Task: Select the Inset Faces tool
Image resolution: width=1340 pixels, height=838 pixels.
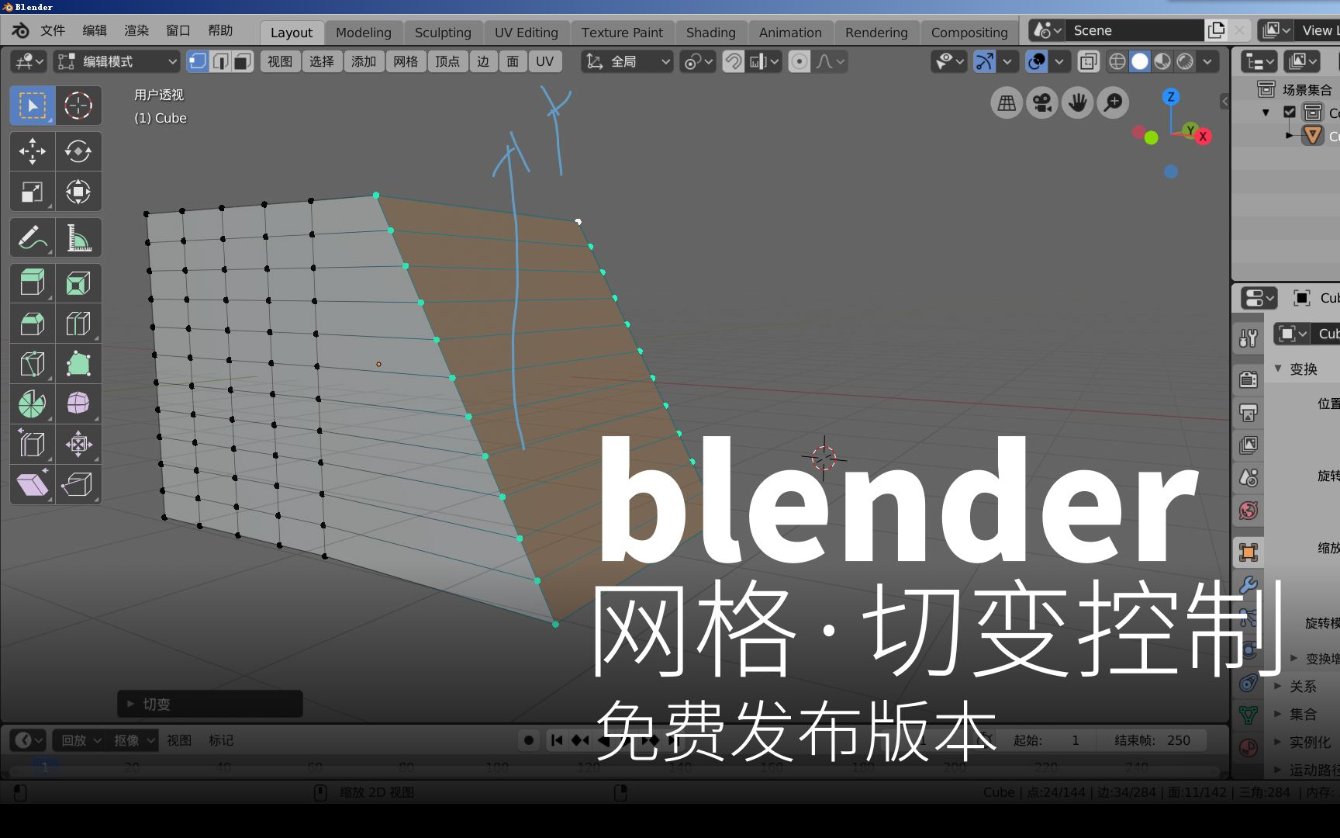Action: [x=78, y=283]
